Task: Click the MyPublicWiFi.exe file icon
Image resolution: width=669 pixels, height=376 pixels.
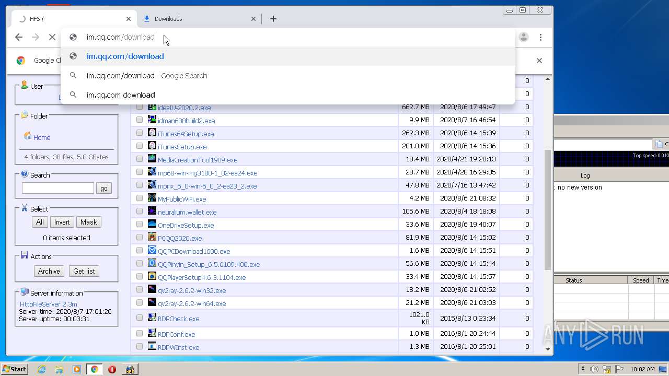Action: click(152, 198)
